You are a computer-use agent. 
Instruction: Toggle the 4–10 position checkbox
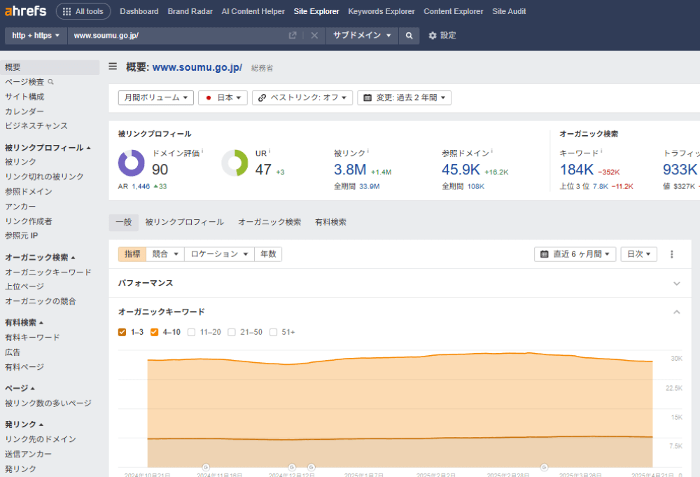coord(155,332)
